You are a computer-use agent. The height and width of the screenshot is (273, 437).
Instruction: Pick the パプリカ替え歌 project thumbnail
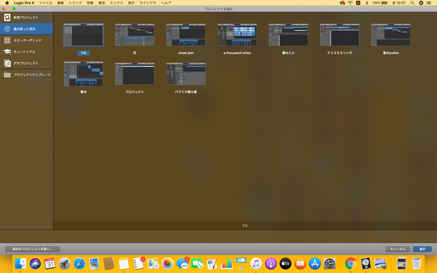pos(186,74)
